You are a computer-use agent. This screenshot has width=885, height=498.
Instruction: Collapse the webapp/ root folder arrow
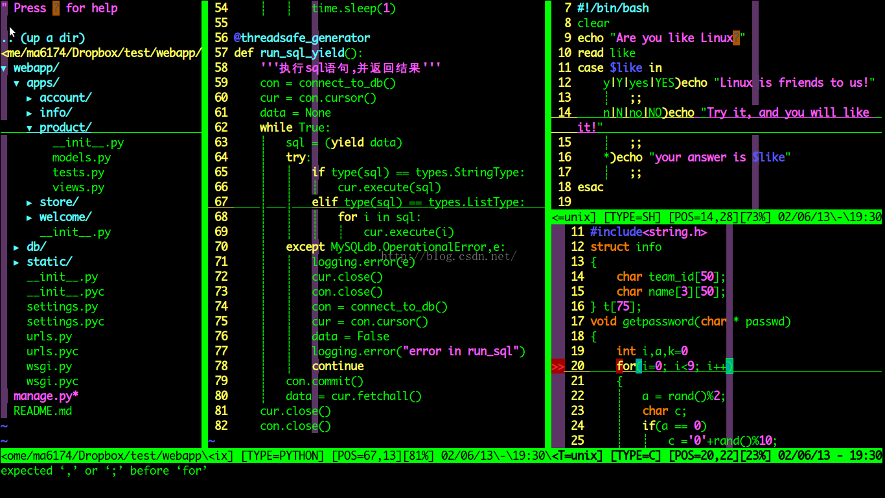click(4, 68)
